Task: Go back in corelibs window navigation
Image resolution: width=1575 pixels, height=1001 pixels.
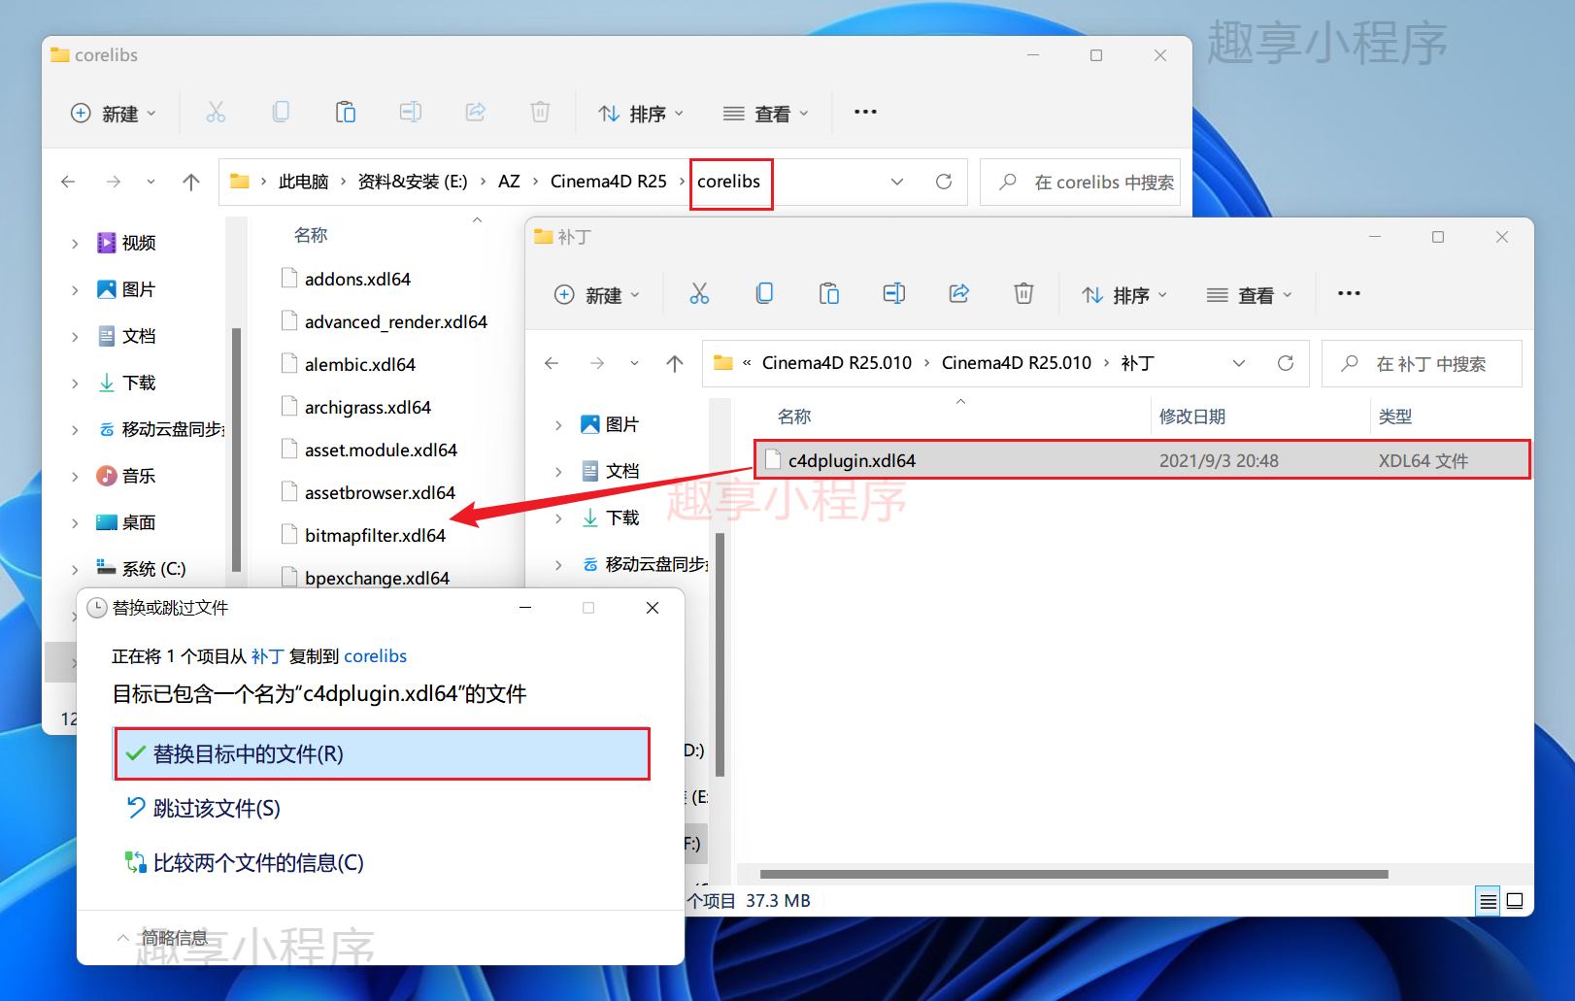Action: (68, 182)
